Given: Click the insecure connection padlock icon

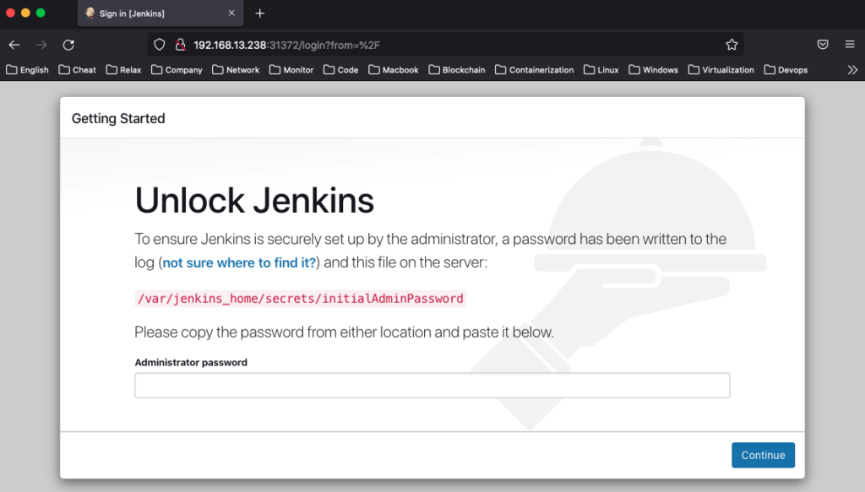Looking at the screenshot, I should (x=180, y=45).
